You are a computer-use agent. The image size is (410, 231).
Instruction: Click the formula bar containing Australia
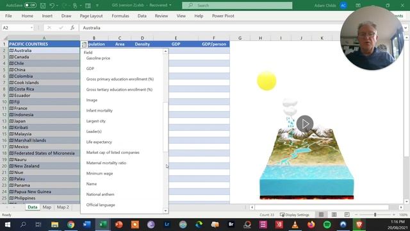tap(209, 28)
